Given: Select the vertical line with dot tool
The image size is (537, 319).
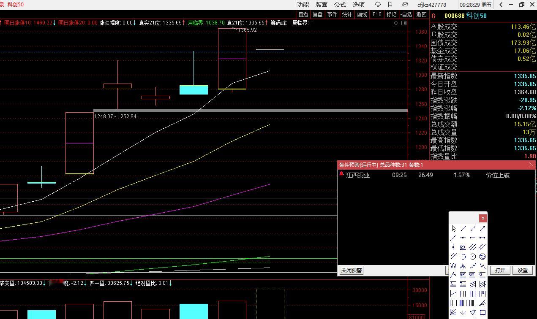Looking at the screenshot, I should pyautogui.click(x=454, y=247).
